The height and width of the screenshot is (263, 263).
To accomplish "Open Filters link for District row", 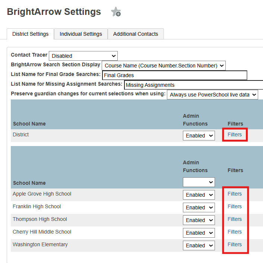I will [x=234, y=134].
